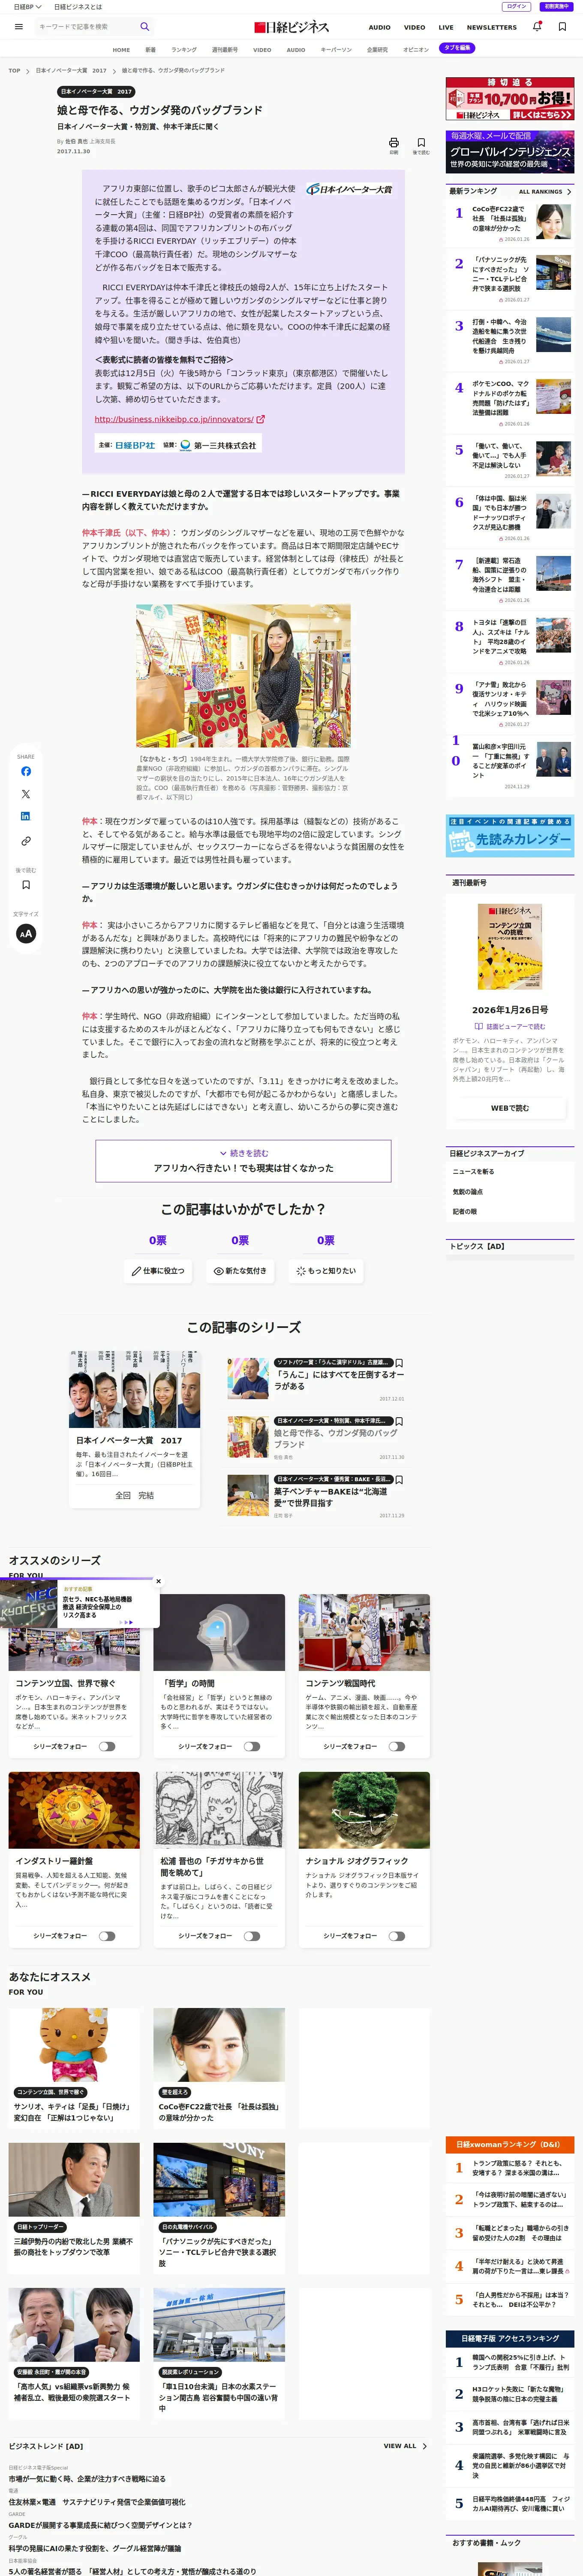Image resolution: width=583 pixels, height=2576 pixels.
Task: Click the タブを編集 button
Action: click(x=457, y=48)
